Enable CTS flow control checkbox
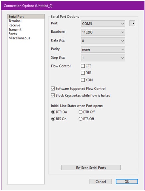The image size is (145, 191). point(83,66)
